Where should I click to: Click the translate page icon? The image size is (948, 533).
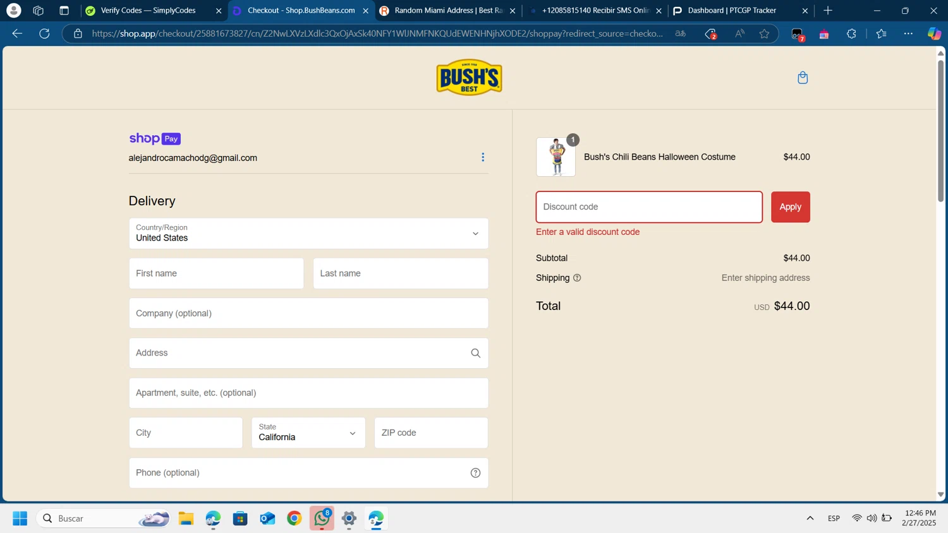tap(681, 33)
